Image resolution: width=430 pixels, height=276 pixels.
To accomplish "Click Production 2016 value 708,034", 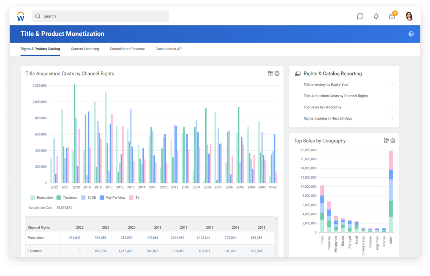I will point(231,238).
